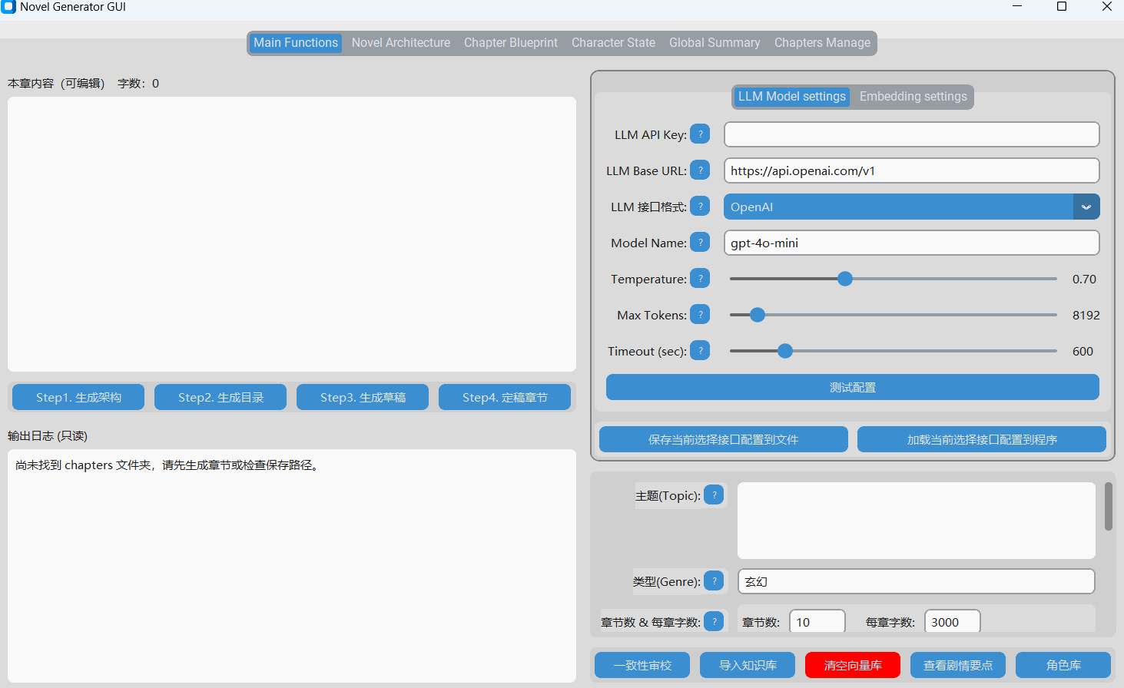Screen dimensions: 1124x688
Task: Expand the LLM 接口格式 OpenAI dropdown
Action: pyautogui.click(x=1086, y=207)
